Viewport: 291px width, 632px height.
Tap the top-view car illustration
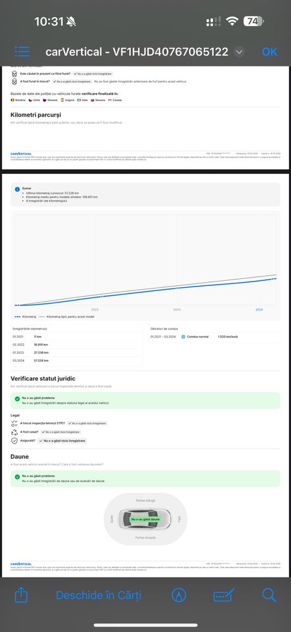(x=145, y=519)
